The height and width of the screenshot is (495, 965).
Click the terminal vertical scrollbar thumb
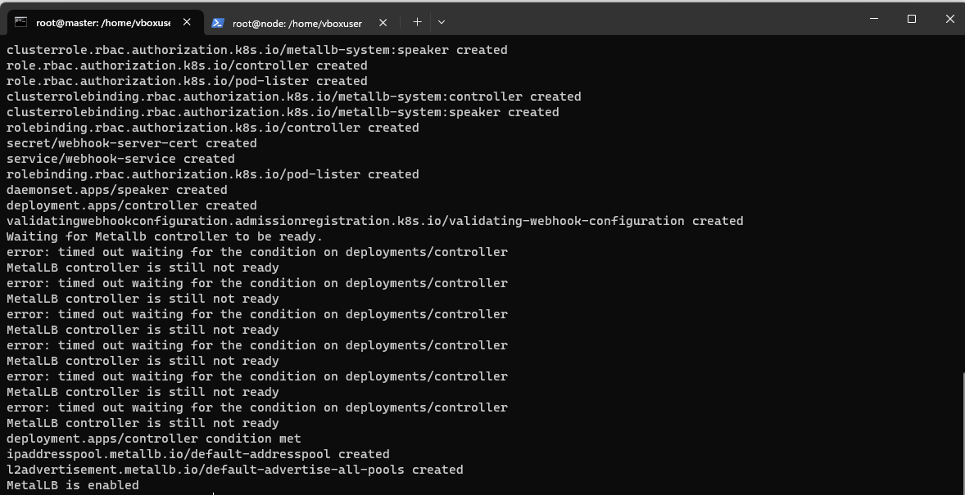click(963, 433)
